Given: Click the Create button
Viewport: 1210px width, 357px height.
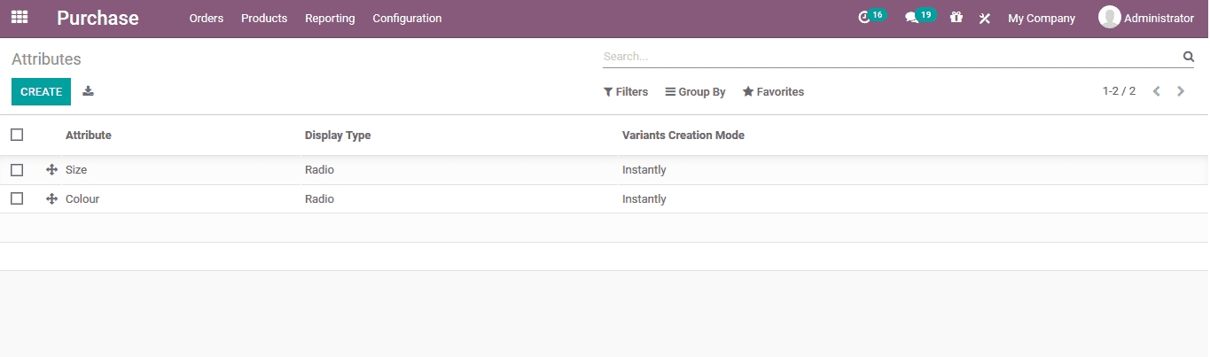Looking at the screenshot, I should (41, 91).
